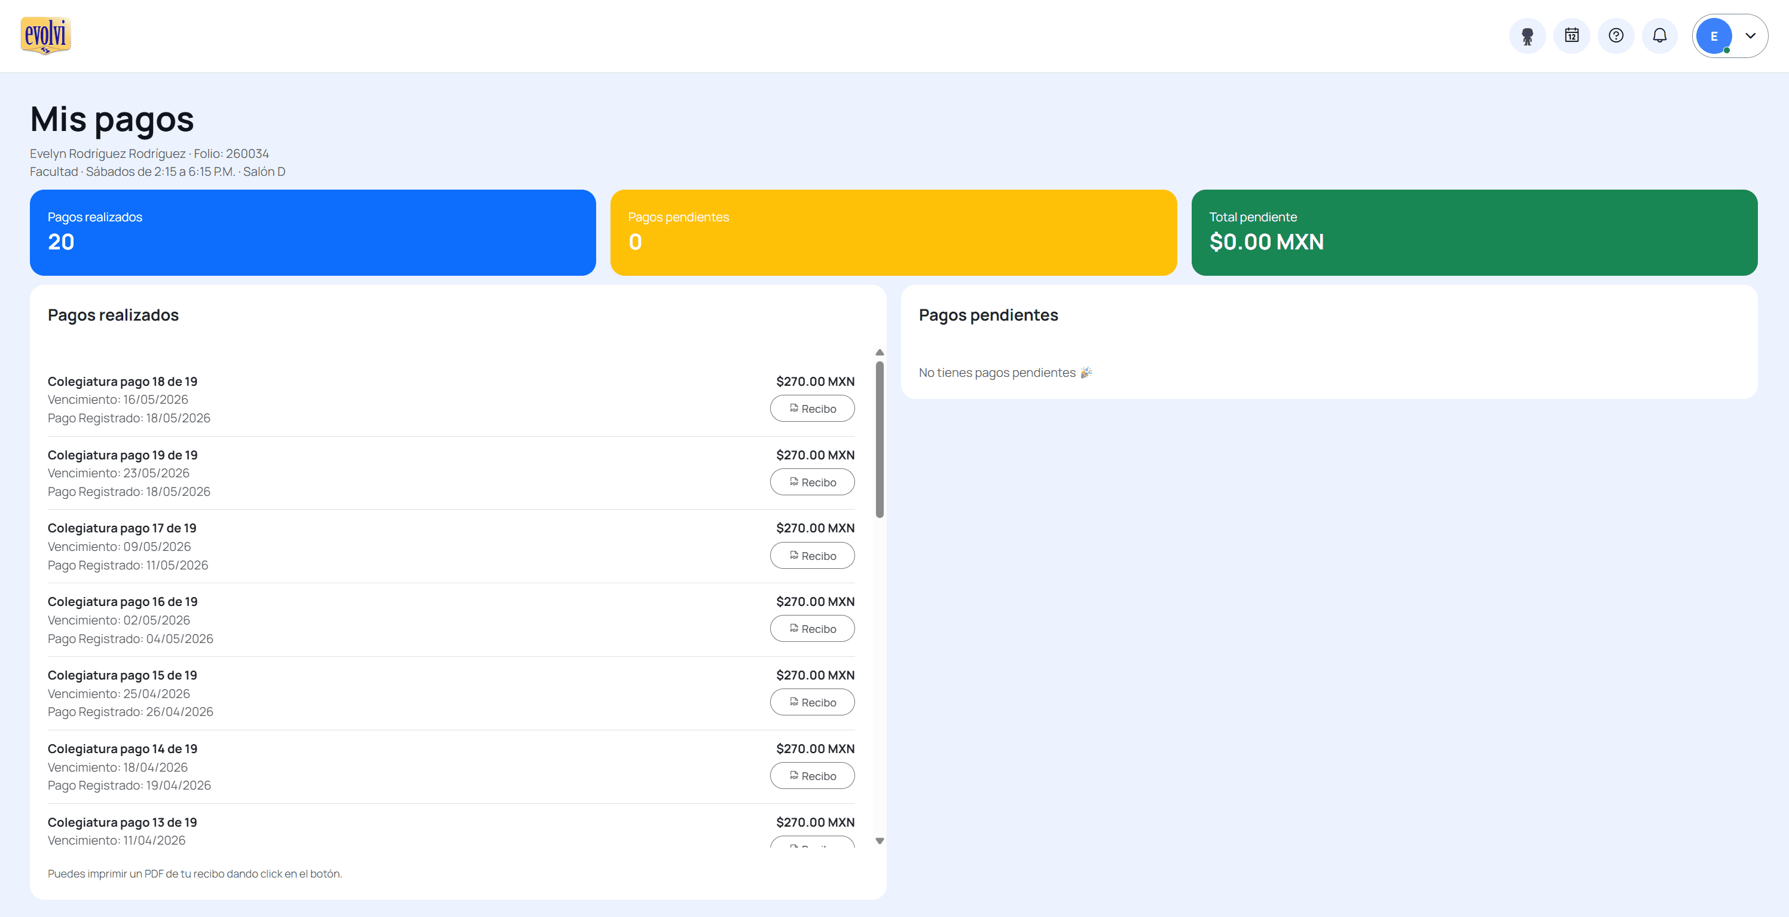The image size is (1789, 917).
Task: Select the $270.00 MXN amount for pago 16
Action: click(816, 602)
